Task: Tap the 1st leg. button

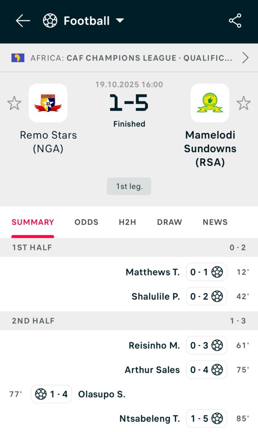Action: [129, 186]
